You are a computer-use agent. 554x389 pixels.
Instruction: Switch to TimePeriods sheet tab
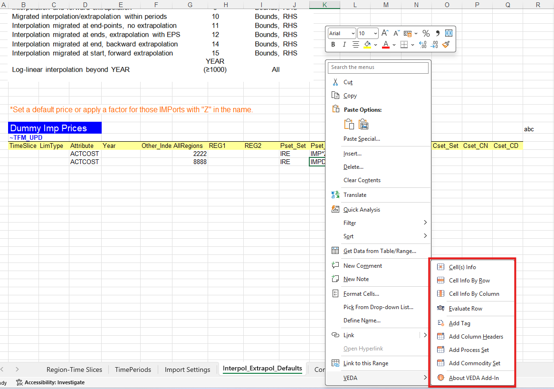[133, 370]
